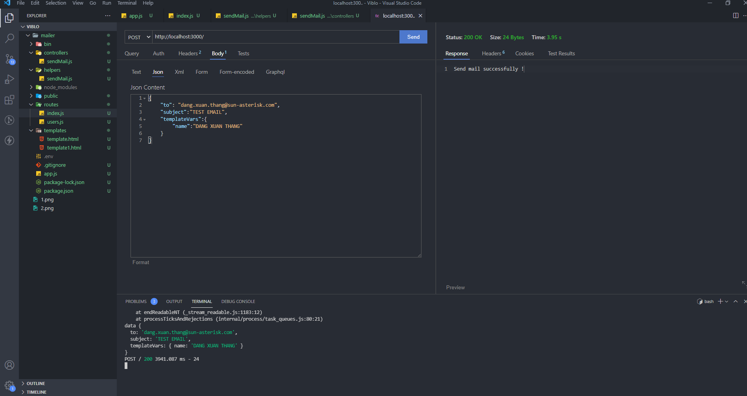Open the Run and Debug view

click(9, 80)
